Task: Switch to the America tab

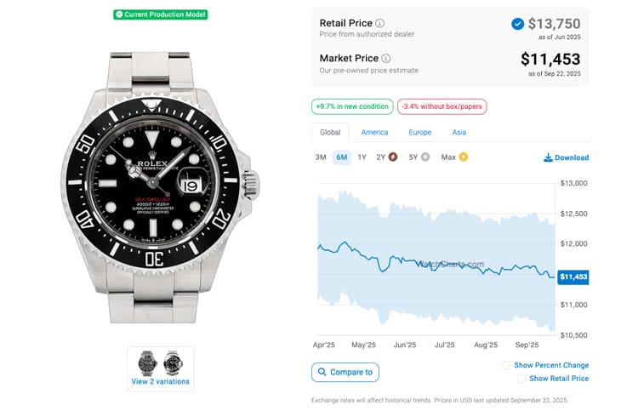Action: click(x=374, y=133)
